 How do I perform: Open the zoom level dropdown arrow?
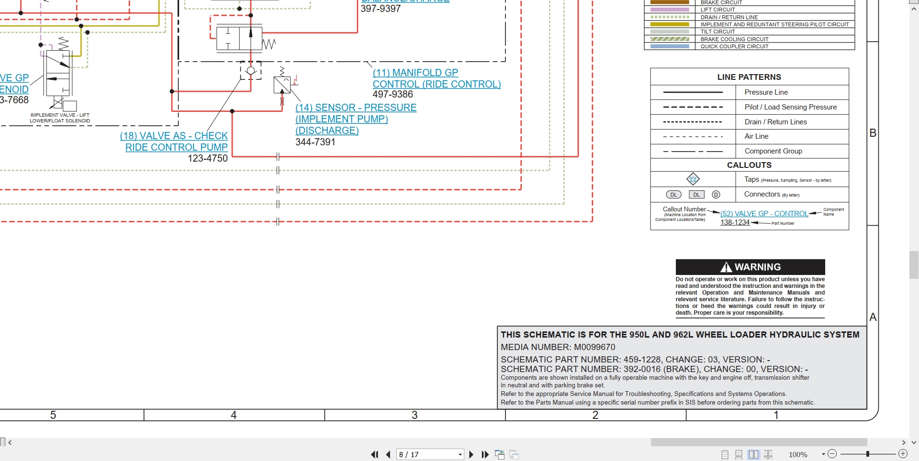point(823,454)
